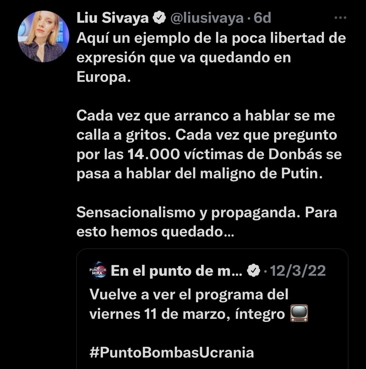Click the verified badge beside Liu Sivaya
366x369 pixels.
point(160,19)
